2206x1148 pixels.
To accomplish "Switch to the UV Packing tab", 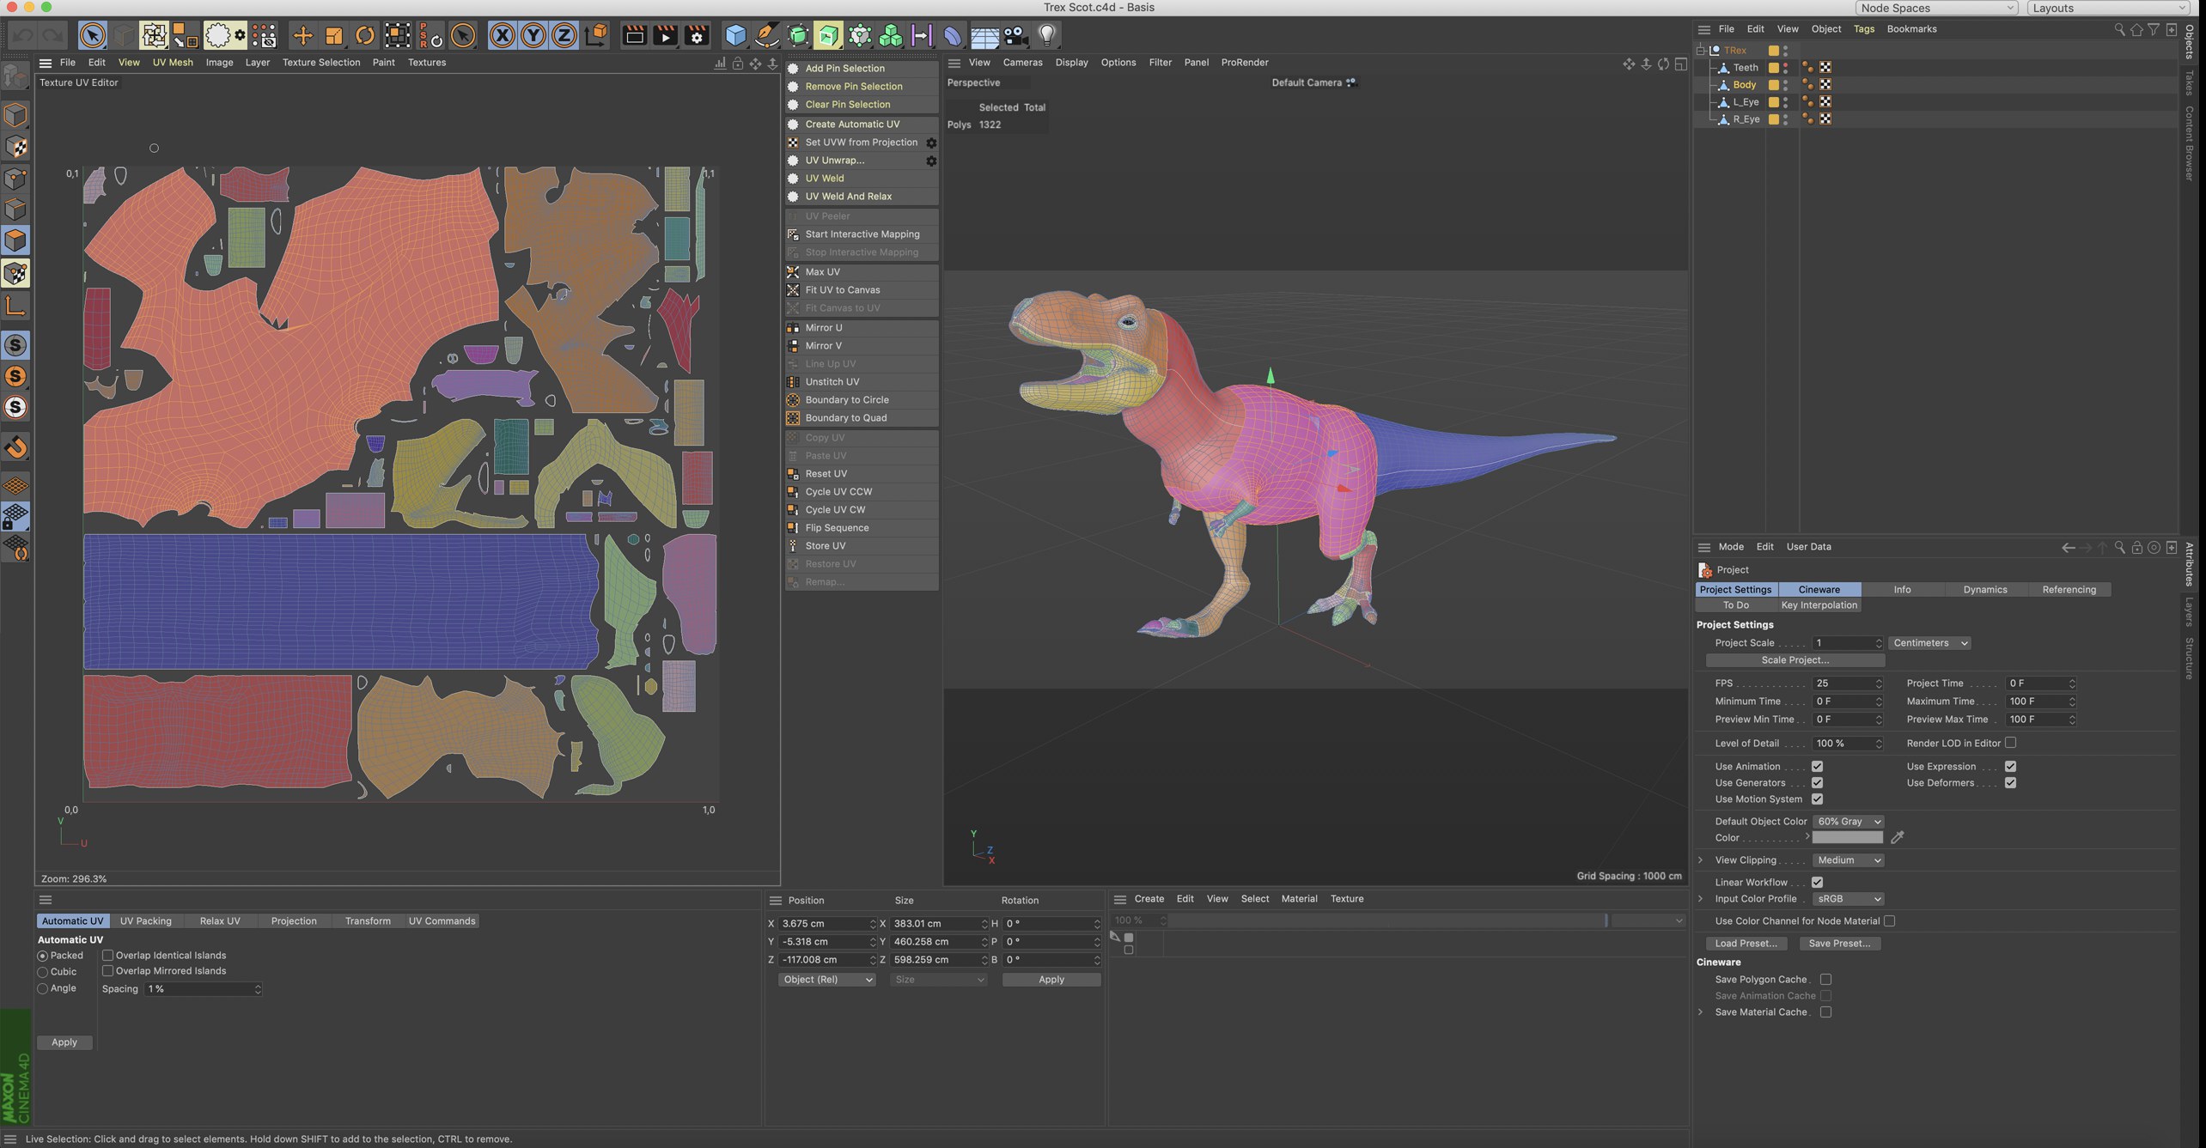I will 145,921.
